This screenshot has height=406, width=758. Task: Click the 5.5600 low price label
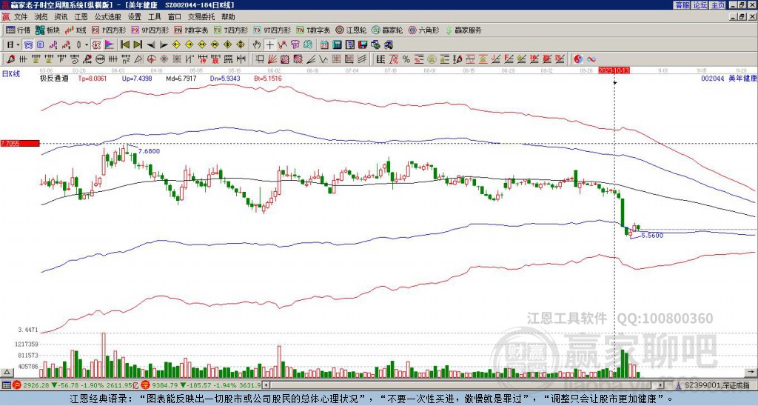(652, 236)
